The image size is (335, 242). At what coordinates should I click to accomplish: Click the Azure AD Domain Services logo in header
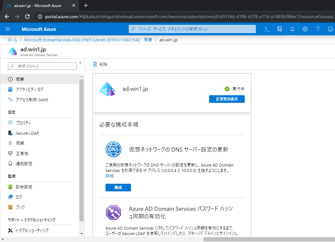13,52
